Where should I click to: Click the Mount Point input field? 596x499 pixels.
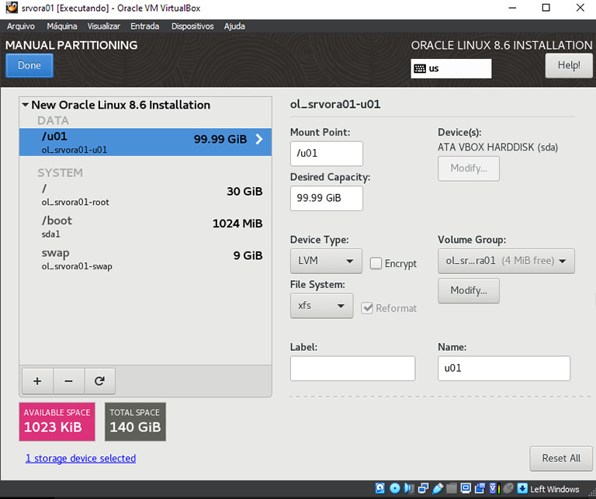pyautogui.click(x=327, y=154)
